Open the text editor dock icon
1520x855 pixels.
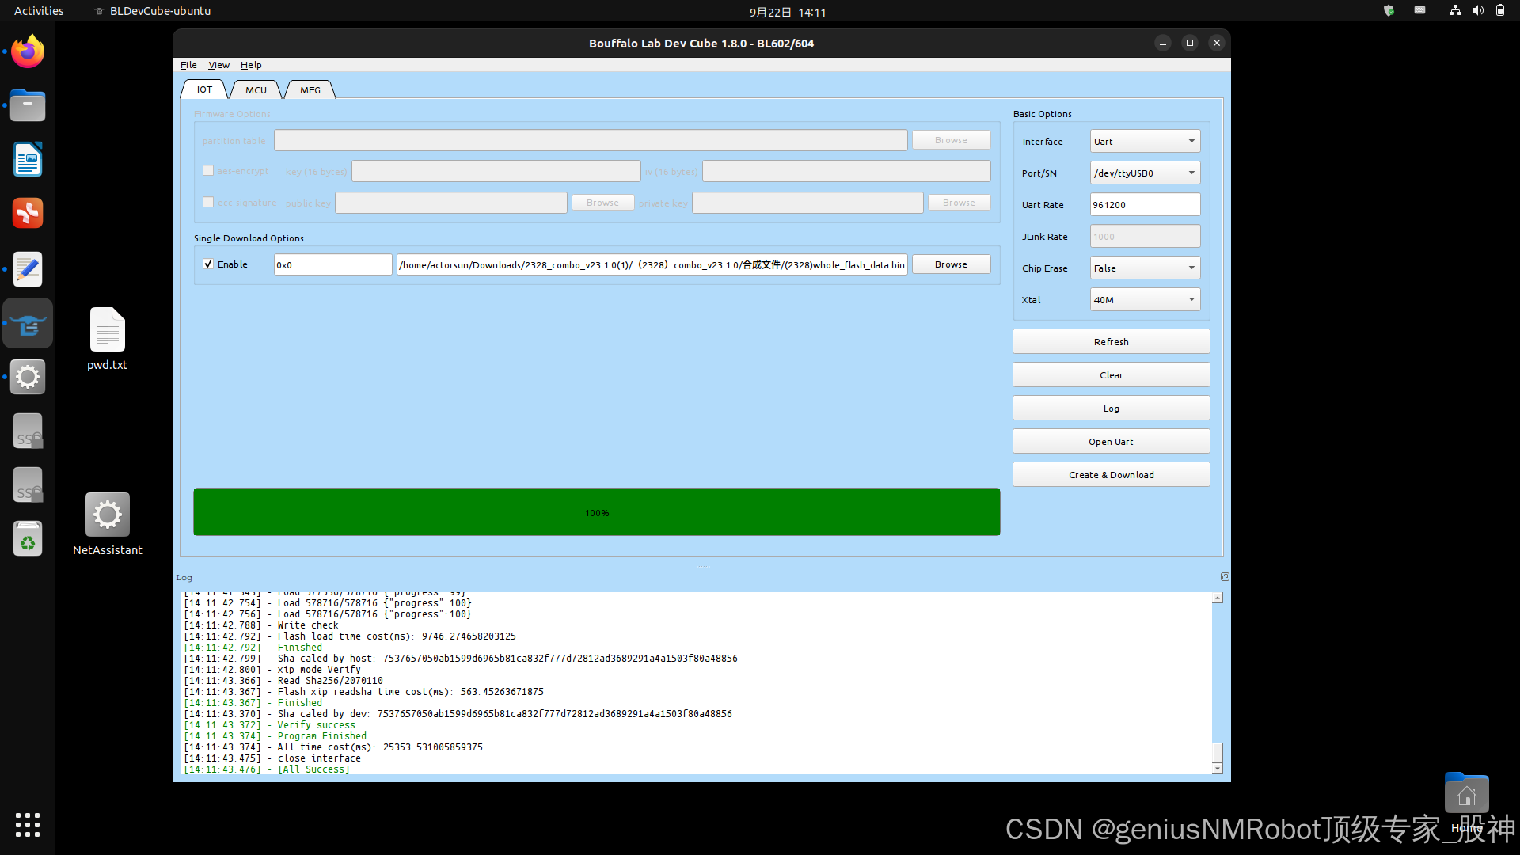pyautogui.click(x=28, y=269)
